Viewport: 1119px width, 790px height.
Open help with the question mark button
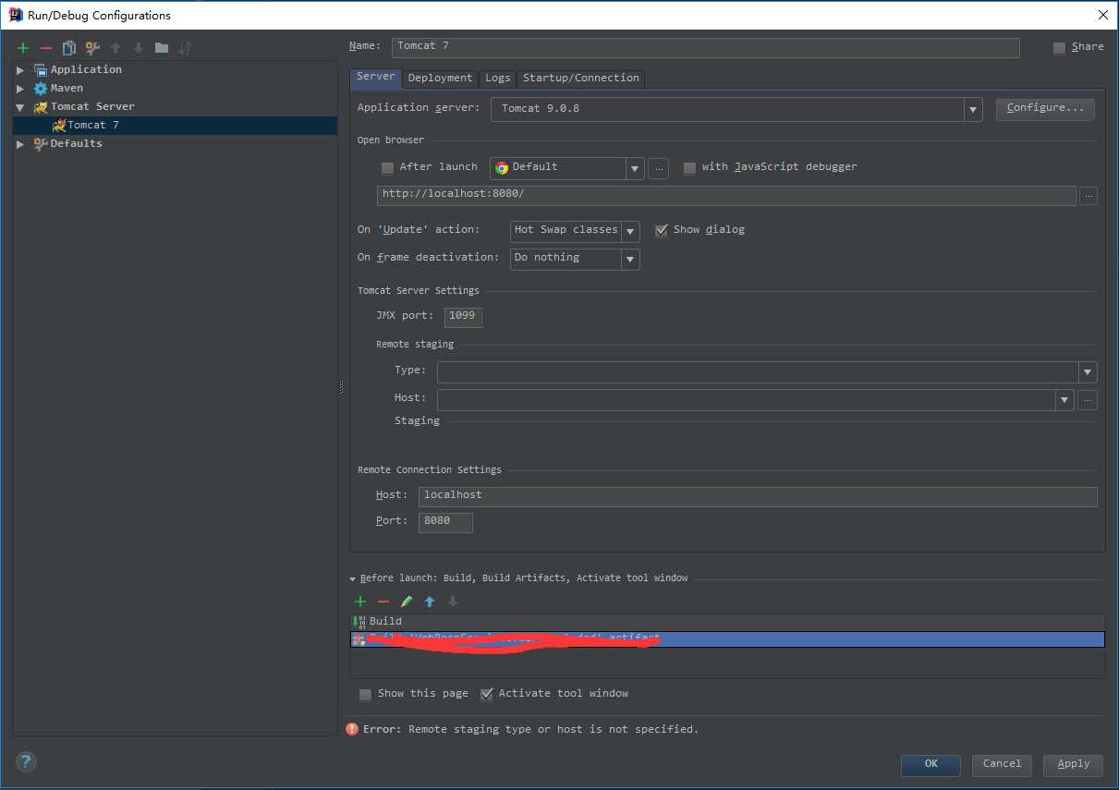tap(27, 762)
